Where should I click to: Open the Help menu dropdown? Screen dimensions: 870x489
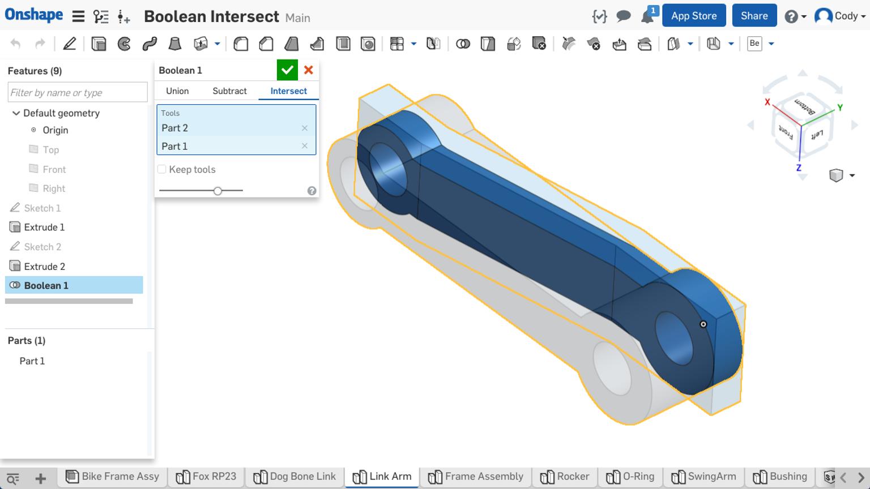795,16
